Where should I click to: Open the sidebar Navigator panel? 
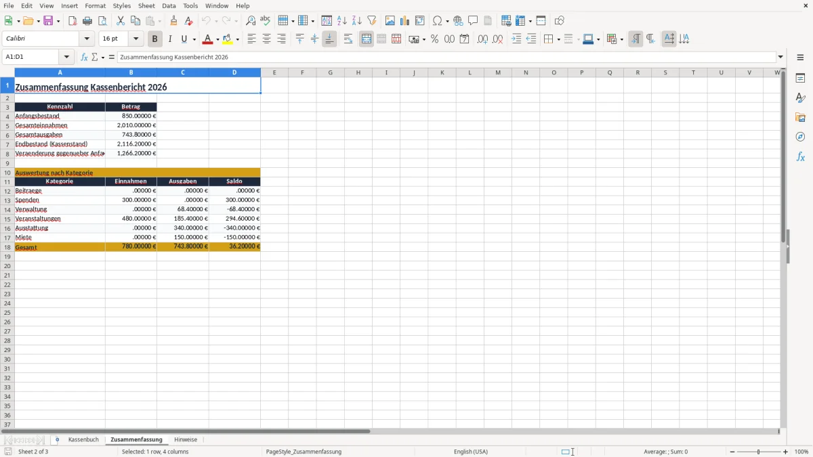tap(800, 137)
